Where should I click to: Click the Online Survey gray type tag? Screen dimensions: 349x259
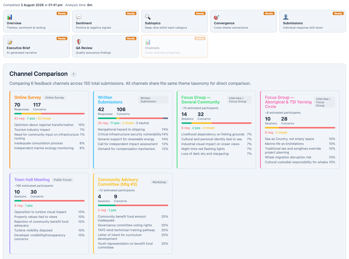click(55, 98)
